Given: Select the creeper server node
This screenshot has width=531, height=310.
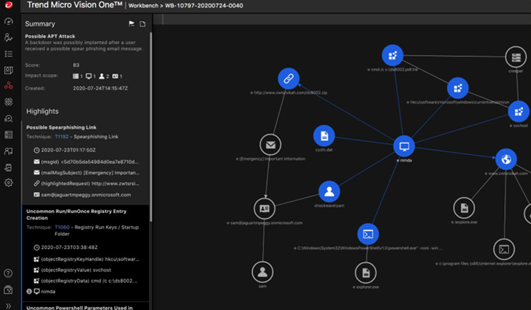Looking at the screenshot, I should click(516, 57).
